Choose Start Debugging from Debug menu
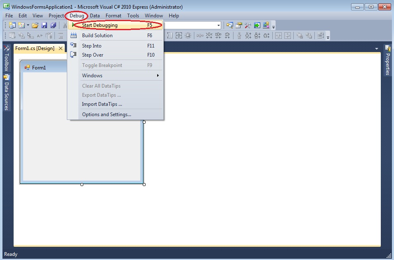Viewport: 394px width, 260px height. coord(116,25)
